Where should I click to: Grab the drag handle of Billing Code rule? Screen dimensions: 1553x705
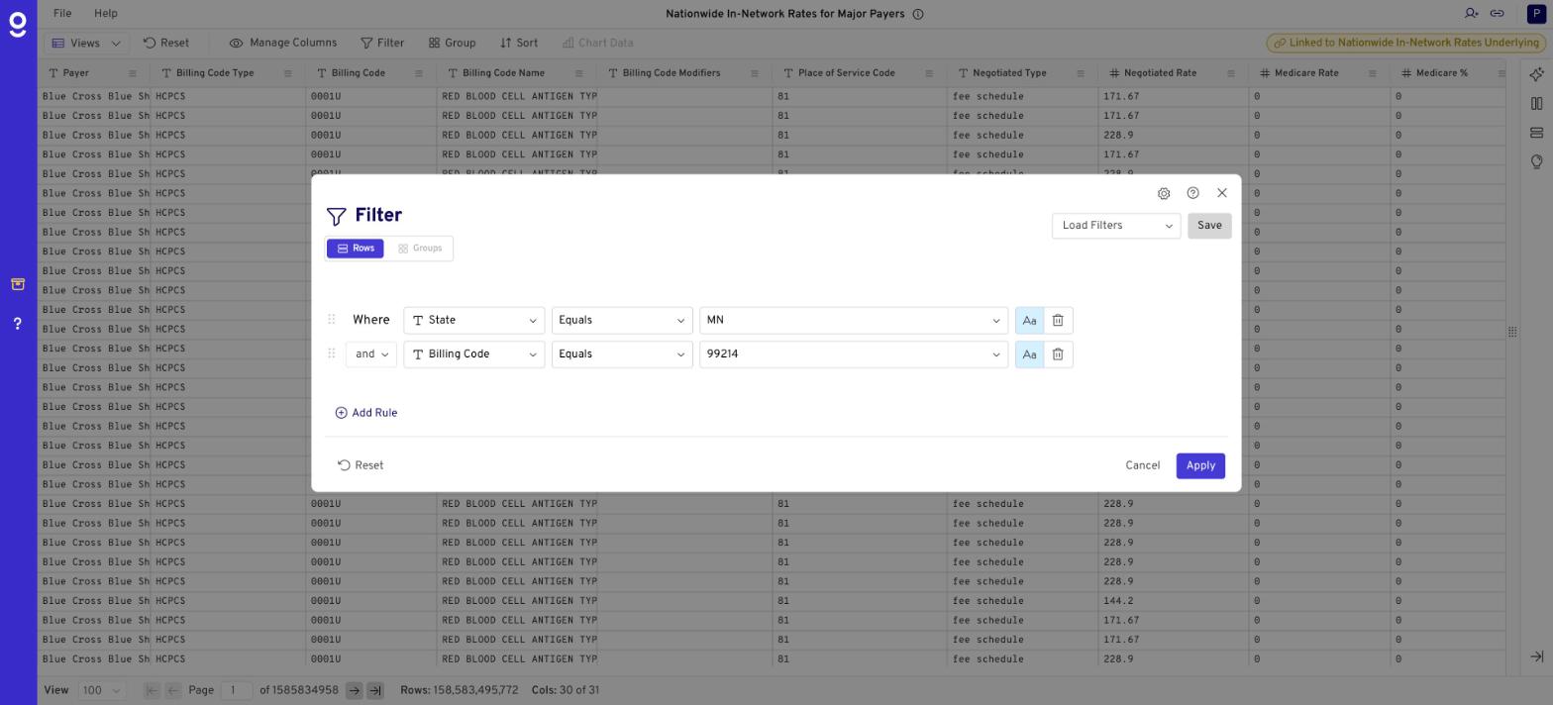click(332, 353)
